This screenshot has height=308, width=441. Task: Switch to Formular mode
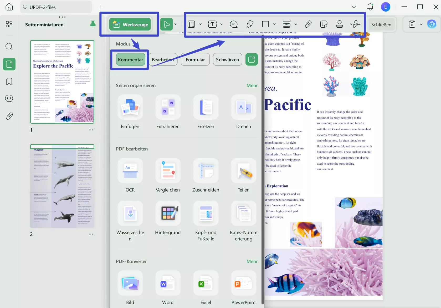[x=195, y=60]
